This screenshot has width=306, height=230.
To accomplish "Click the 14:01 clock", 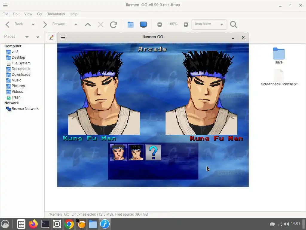I will 295,223.
